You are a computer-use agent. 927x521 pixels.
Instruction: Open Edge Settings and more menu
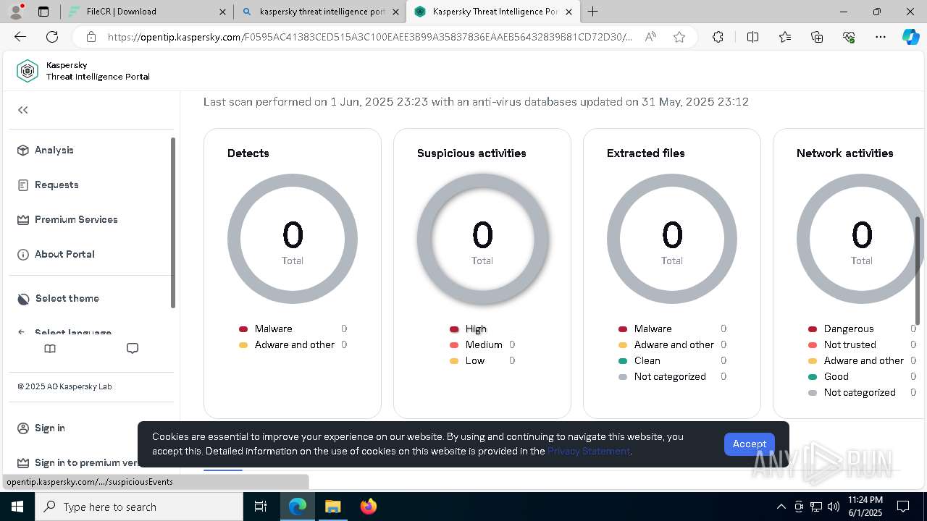(881, 37)
